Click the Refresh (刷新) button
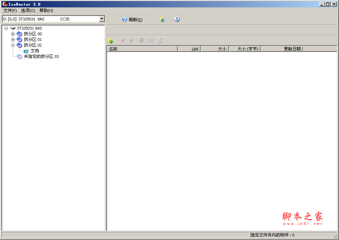 tap(132, 19)
